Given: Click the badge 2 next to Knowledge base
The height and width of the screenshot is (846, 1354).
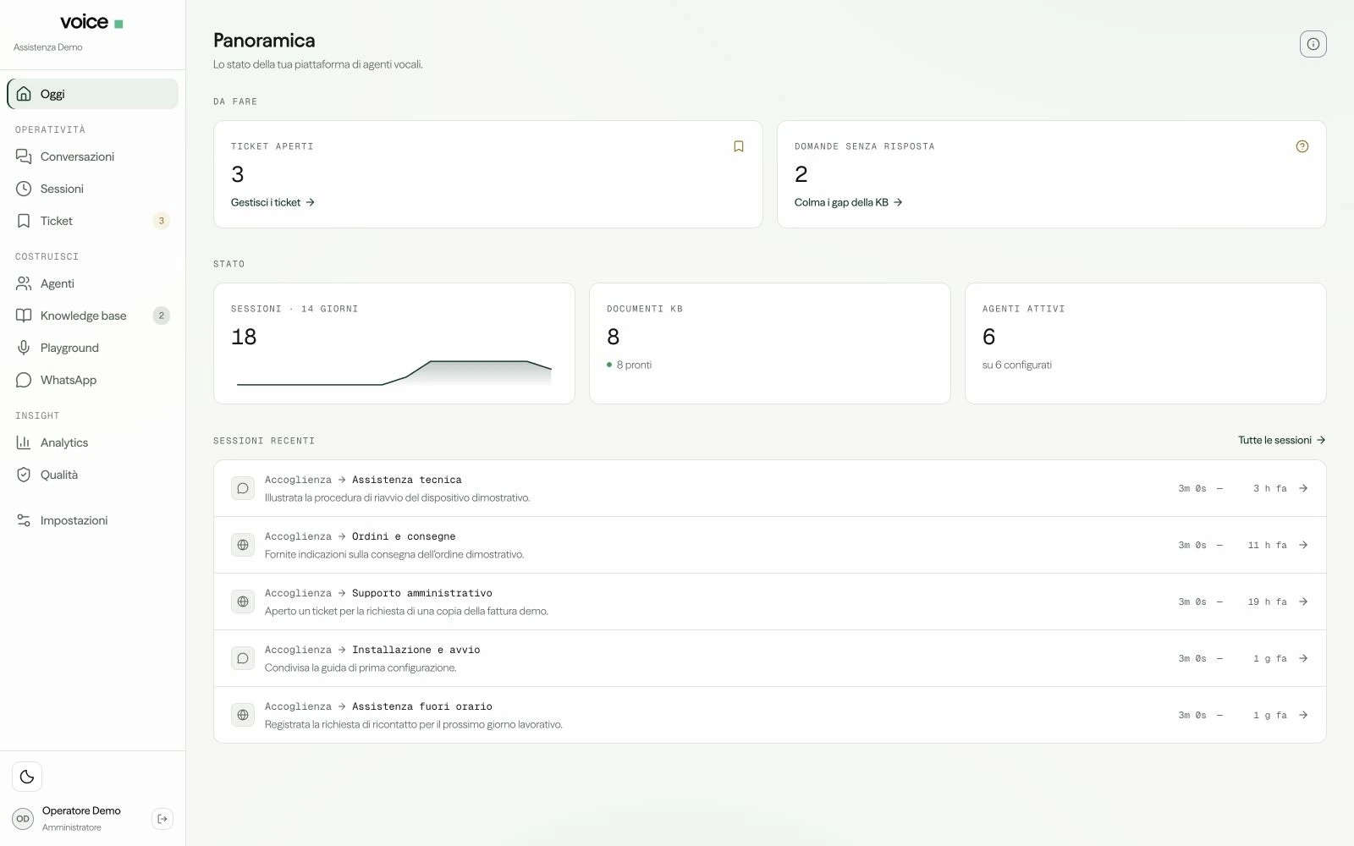Looking at the screenshot, I should 162,316.
